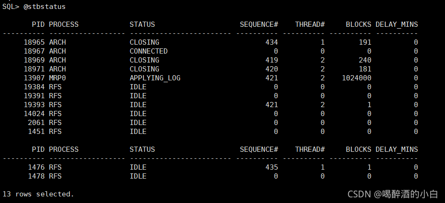Screen dimensions: 445x203
Task: Click sequence number 420
Action: click(x=272, y=69)
